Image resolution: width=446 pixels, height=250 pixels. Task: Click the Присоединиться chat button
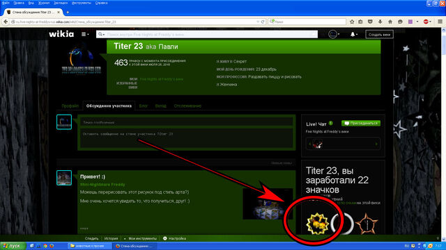click(361, 124)
